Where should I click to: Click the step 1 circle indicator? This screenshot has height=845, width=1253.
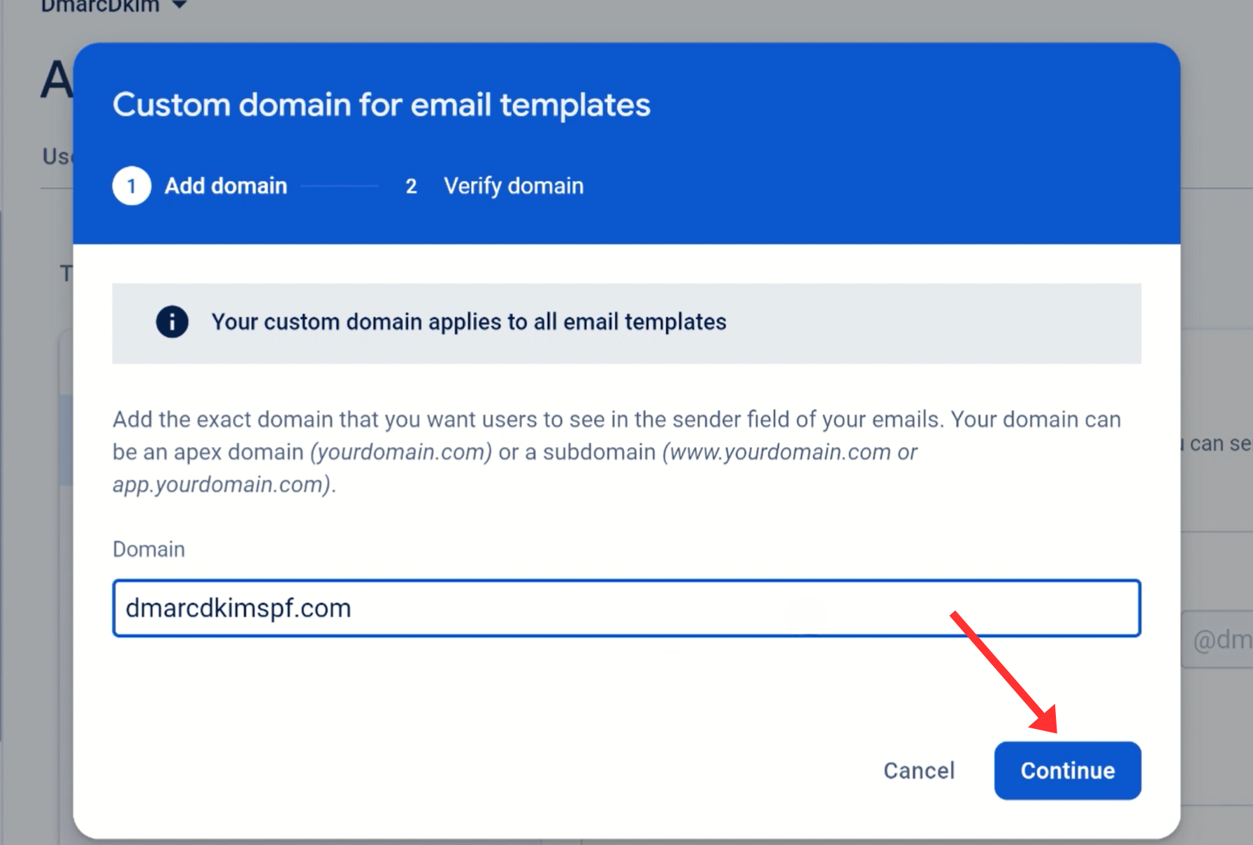[131, 186]
